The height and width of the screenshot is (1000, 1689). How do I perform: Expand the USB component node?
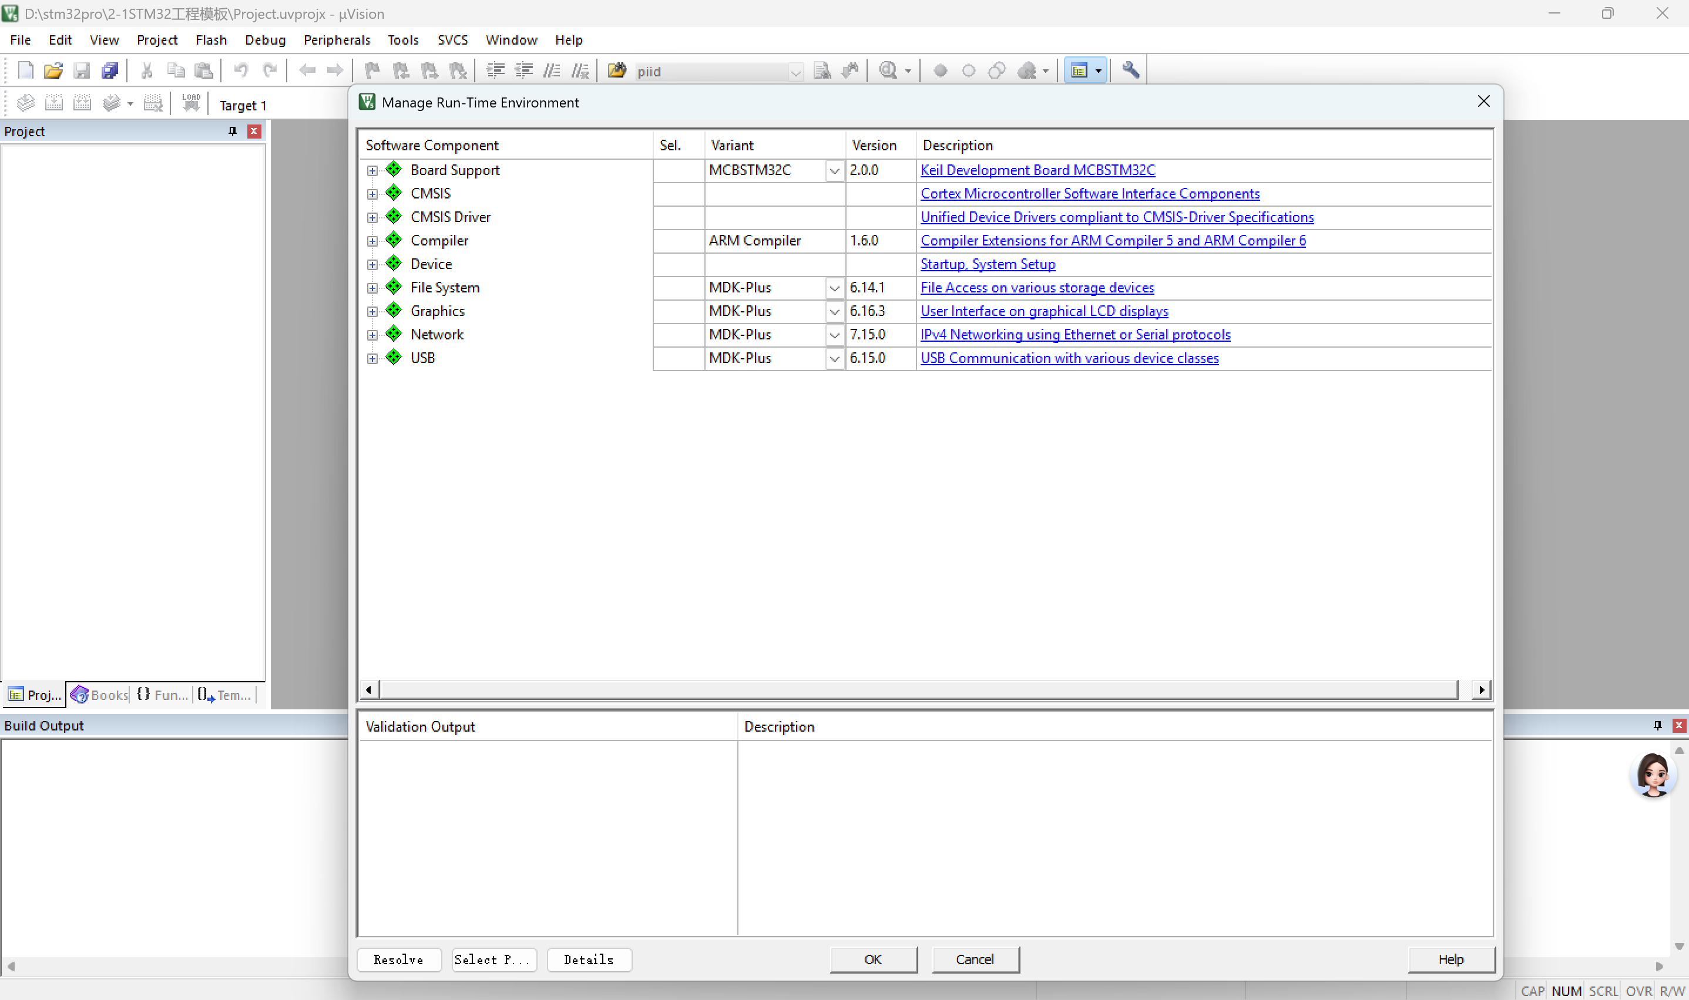pyautogui.click(x=372, y=359)
